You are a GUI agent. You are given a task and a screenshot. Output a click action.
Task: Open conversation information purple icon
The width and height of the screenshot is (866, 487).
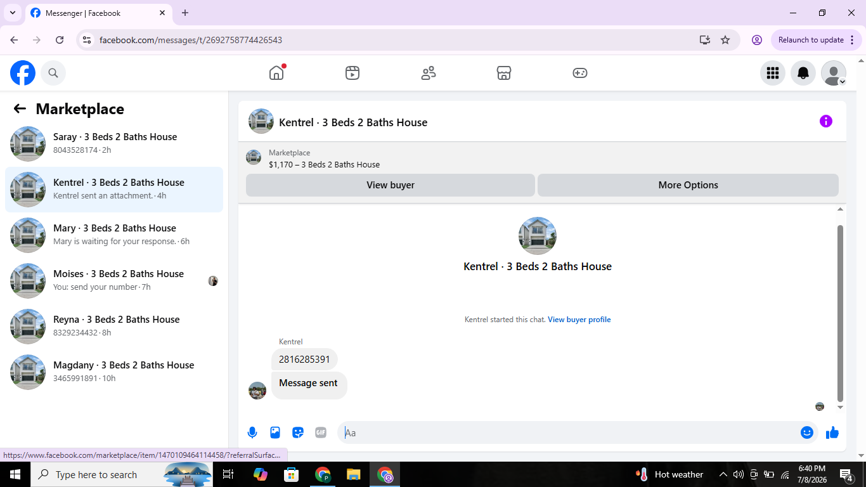[826, 121]
